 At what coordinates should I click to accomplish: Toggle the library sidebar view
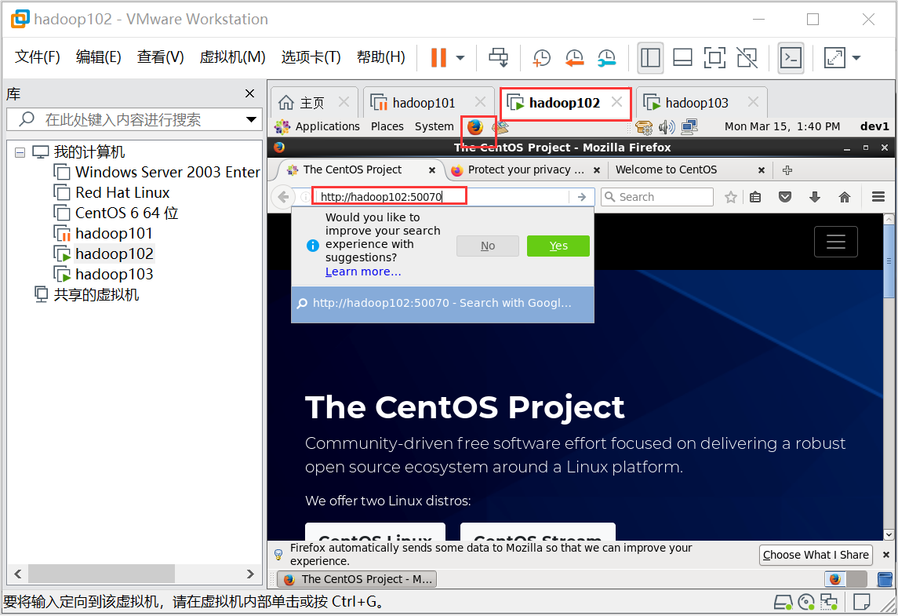pos(650,57)
